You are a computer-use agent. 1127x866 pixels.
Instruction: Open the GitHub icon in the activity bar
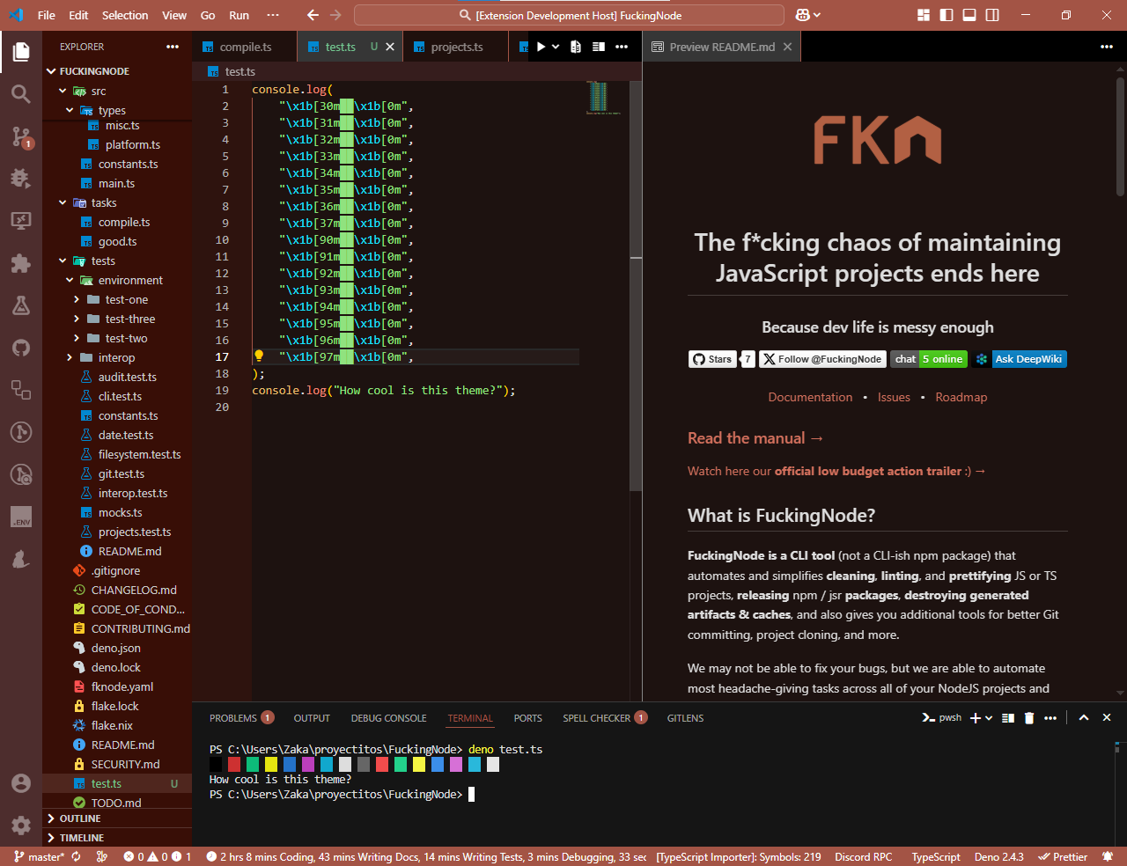pos(21,347)
